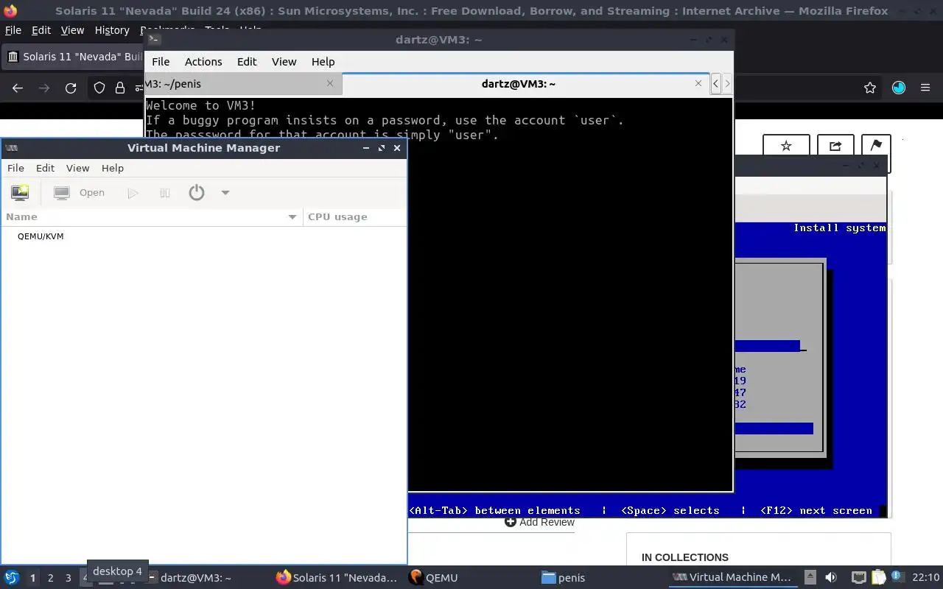Click <F12> next screen text in QEMU
Image resolution: width=943 pixels, height=589 pixels.
pyautogui.click(x=816, y=510)
